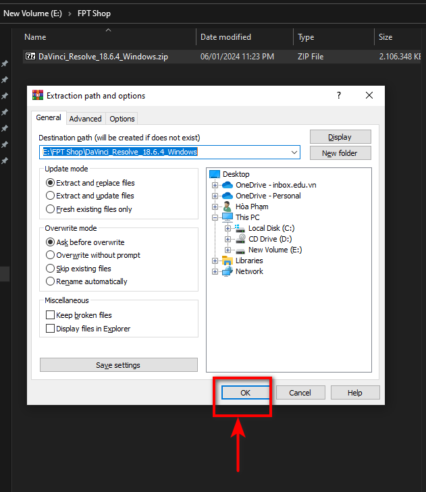Click the New folder button

pyautogui.click(x=340, y=153)
